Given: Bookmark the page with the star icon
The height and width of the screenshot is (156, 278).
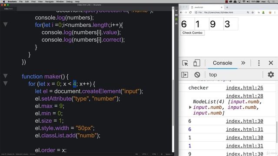Looking at the screenshot, I should tap(253, 13).
